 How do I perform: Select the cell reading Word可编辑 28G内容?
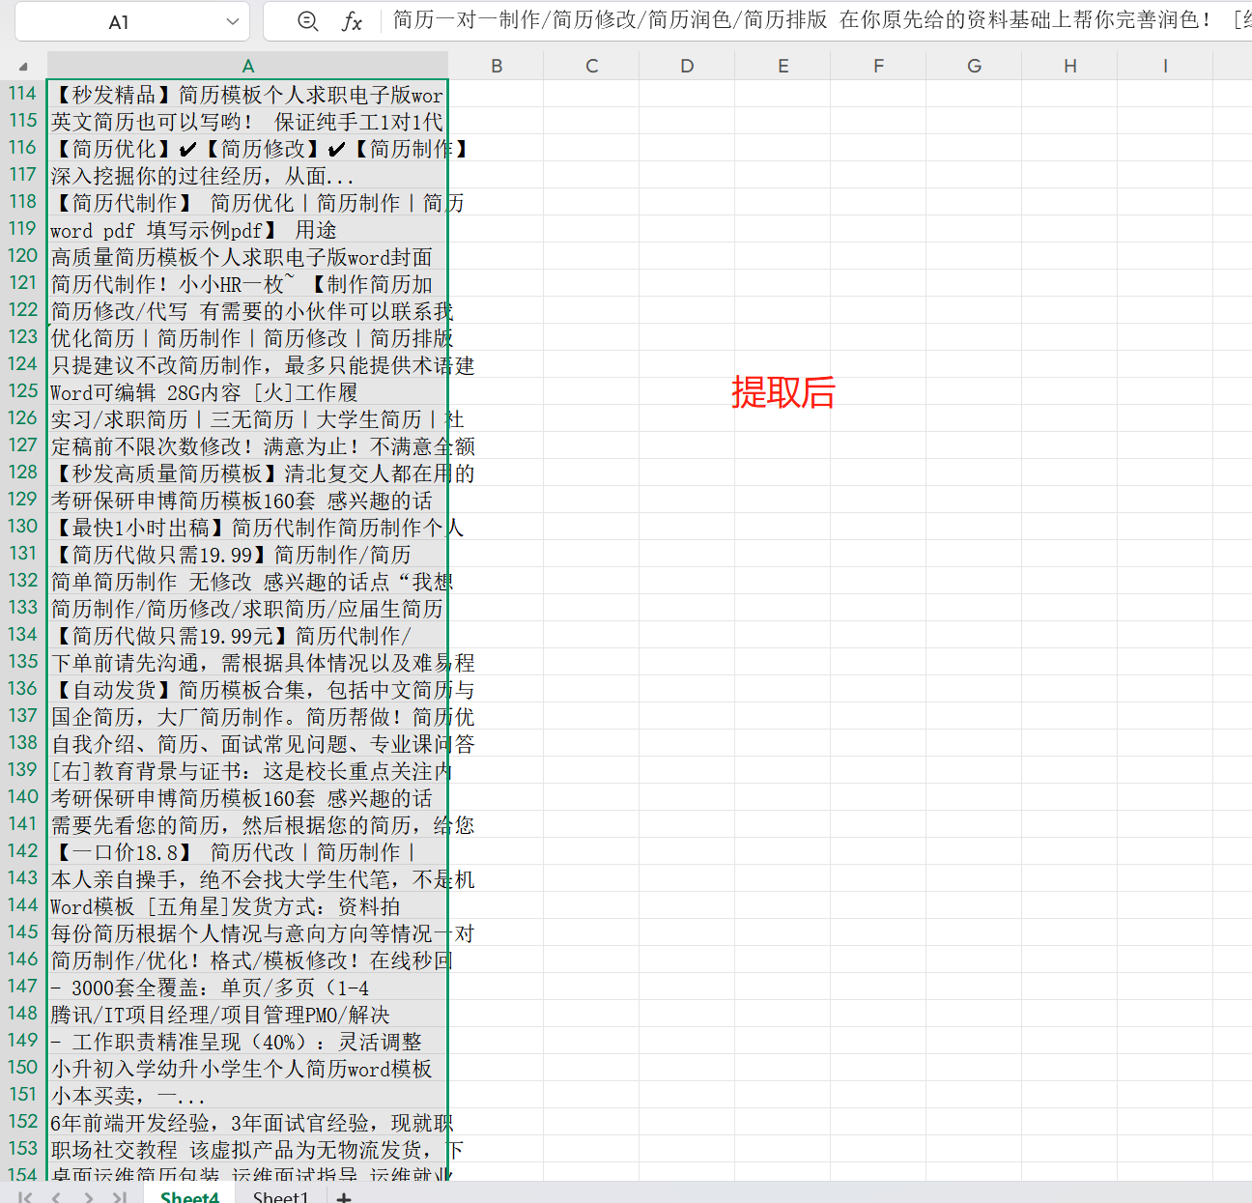(247, 391)
